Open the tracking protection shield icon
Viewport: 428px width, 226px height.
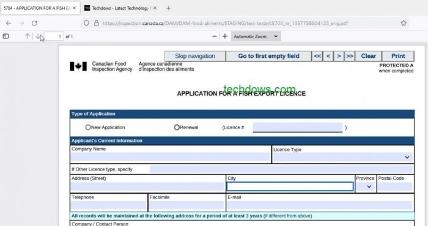point(86,23)
